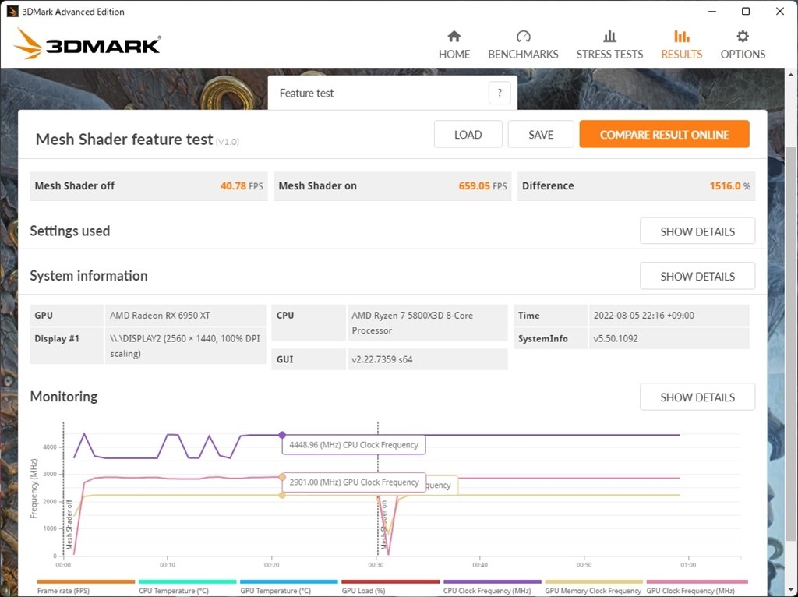
Task: Select the Results chart icon
Action: tap(681, 37)
